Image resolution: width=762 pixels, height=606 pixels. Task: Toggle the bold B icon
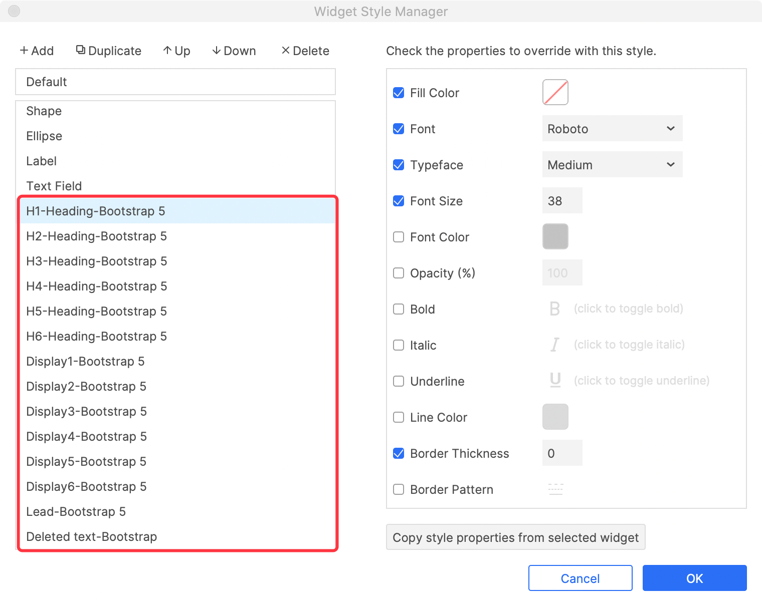point(554,309)
